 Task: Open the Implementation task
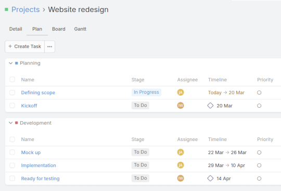click(39, 165)
